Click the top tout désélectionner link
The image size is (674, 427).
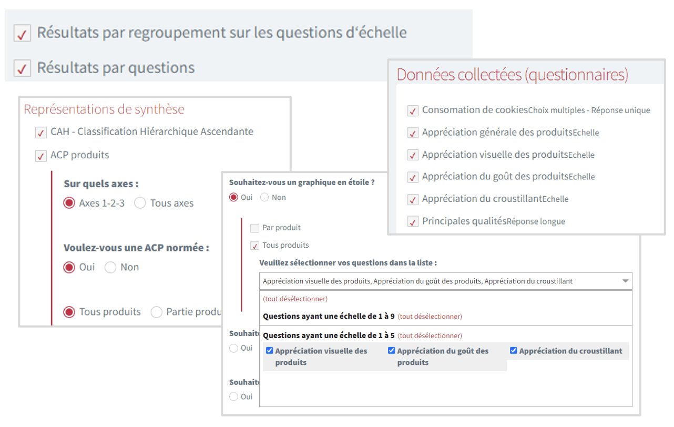(x=295, y=299)
